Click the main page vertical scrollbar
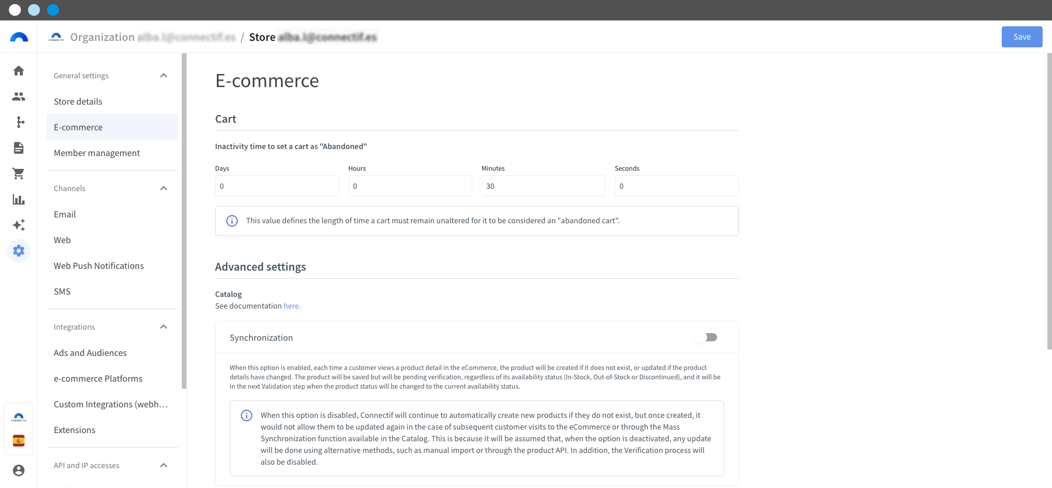Image resolution: width=1052 pixels, height=488 pixels. (x=1049, y=202)
